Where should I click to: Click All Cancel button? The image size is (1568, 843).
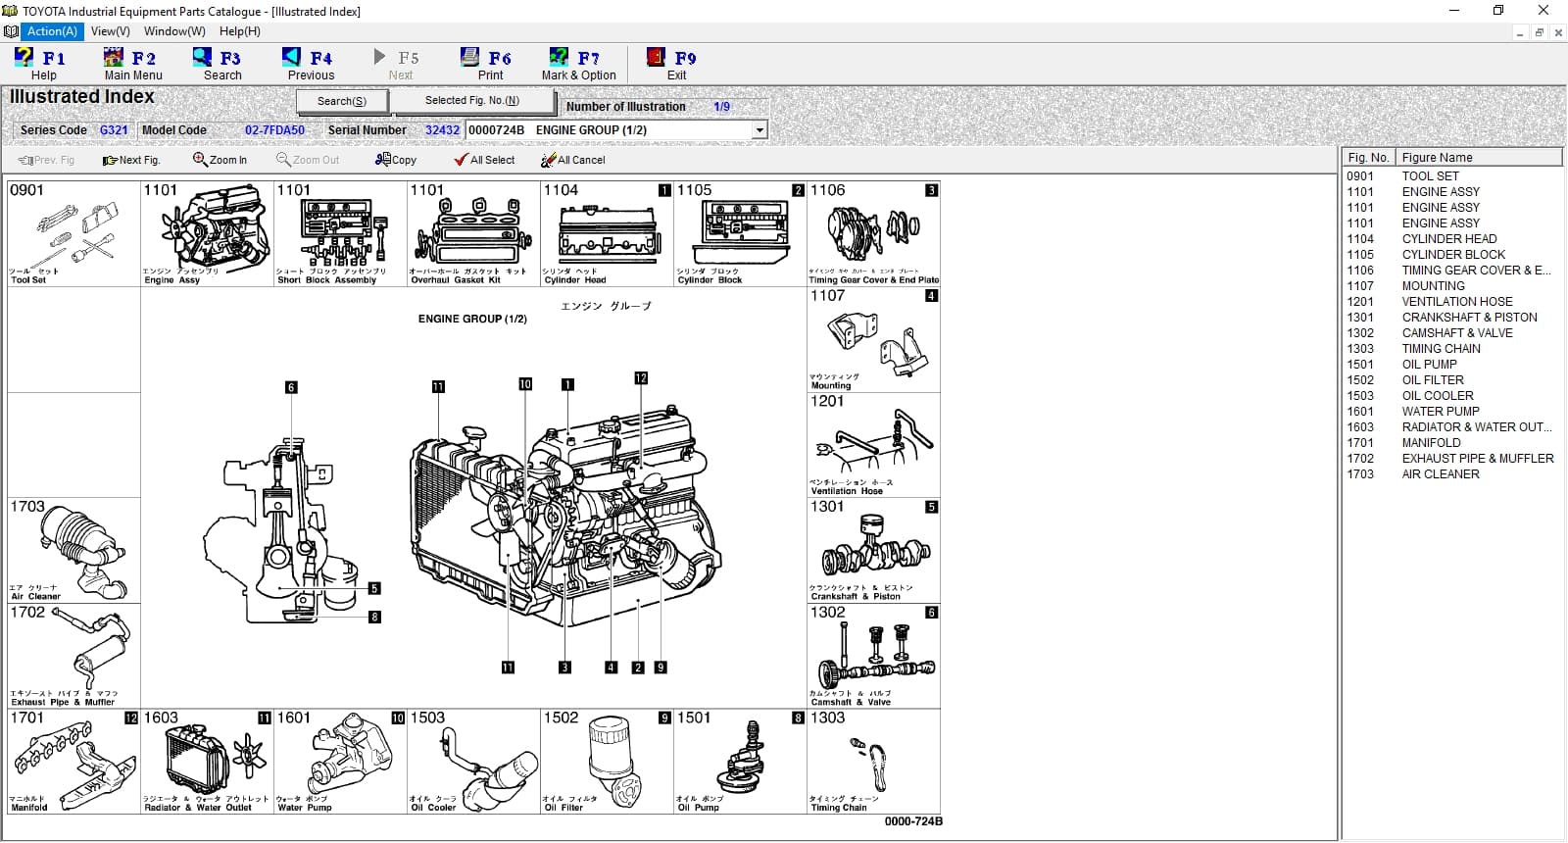point(573,160)
